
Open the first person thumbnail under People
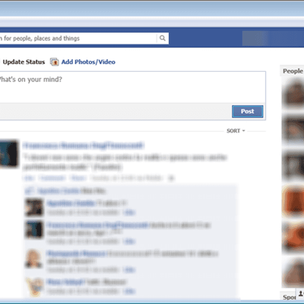click(293, 93)
